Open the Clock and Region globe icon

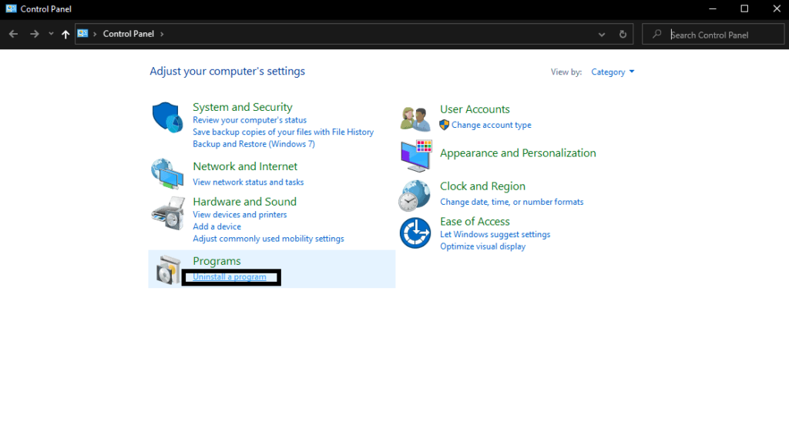point(415,196)
